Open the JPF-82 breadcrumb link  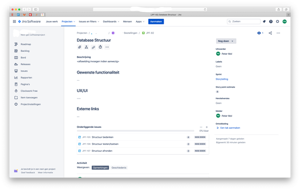click(150, 33)
